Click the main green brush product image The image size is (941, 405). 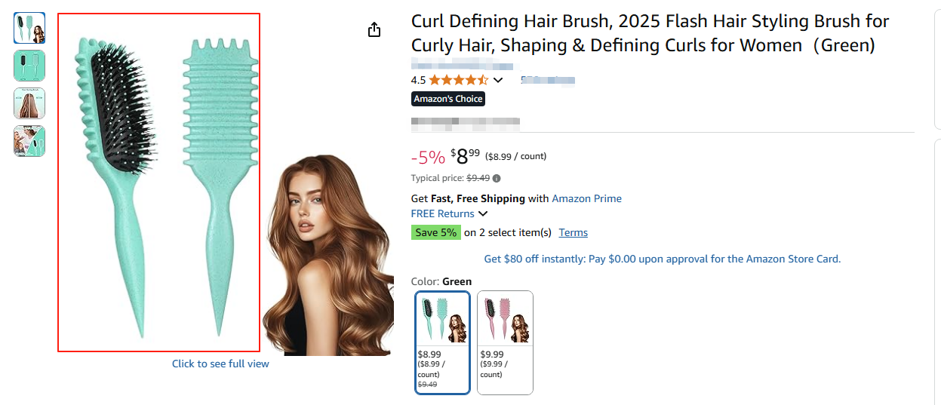pos(158,182)
